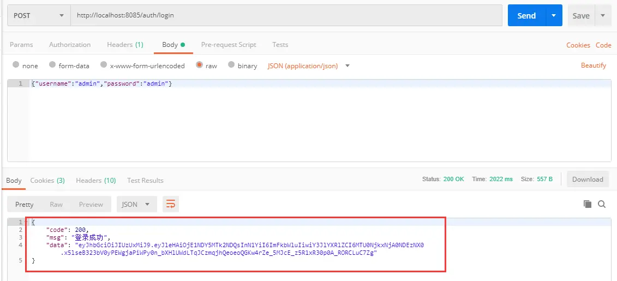The image size is (617, 281).
Task: Switch to the Params tab
Action: coord(21,45)
